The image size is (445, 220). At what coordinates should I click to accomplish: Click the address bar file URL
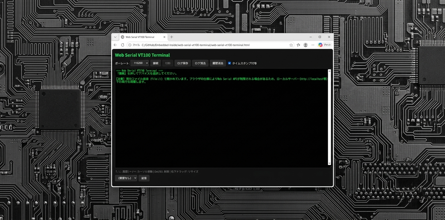point(196,45)
